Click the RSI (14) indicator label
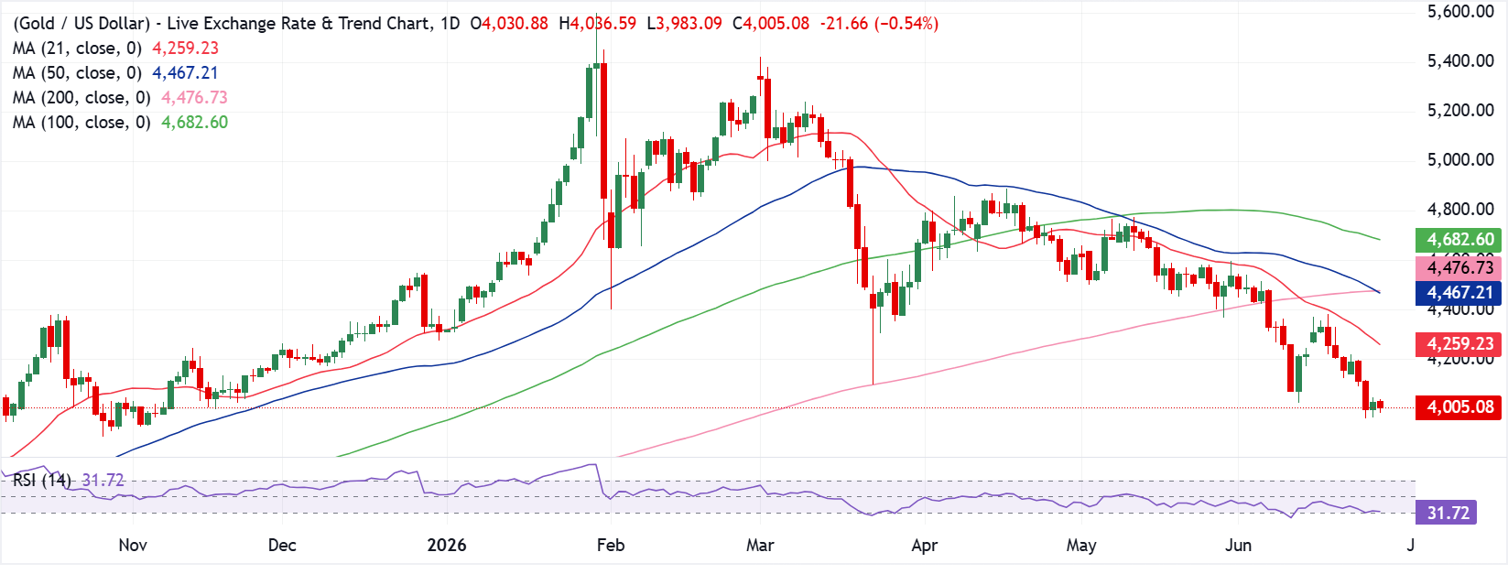Viewport: 1508px width, 574px height. [x=42, y=480]
